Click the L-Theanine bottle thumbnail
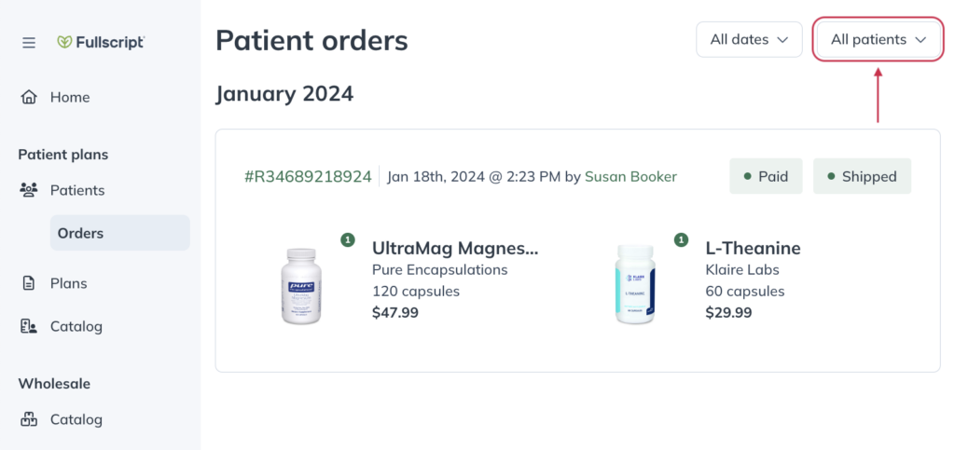 click(635, 284)
